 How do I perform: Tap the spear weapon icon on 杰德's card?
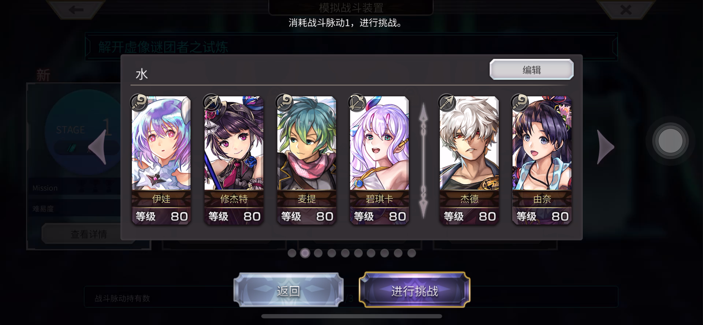(x=447, y=102)
